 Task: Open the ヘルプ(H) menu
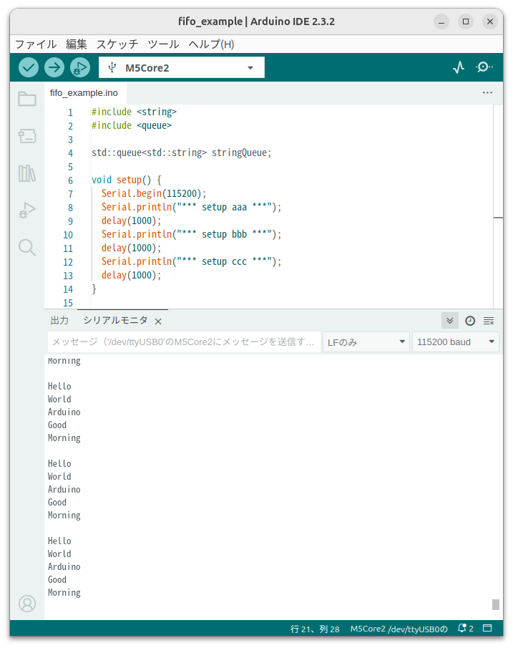click(x=212, y=44)
